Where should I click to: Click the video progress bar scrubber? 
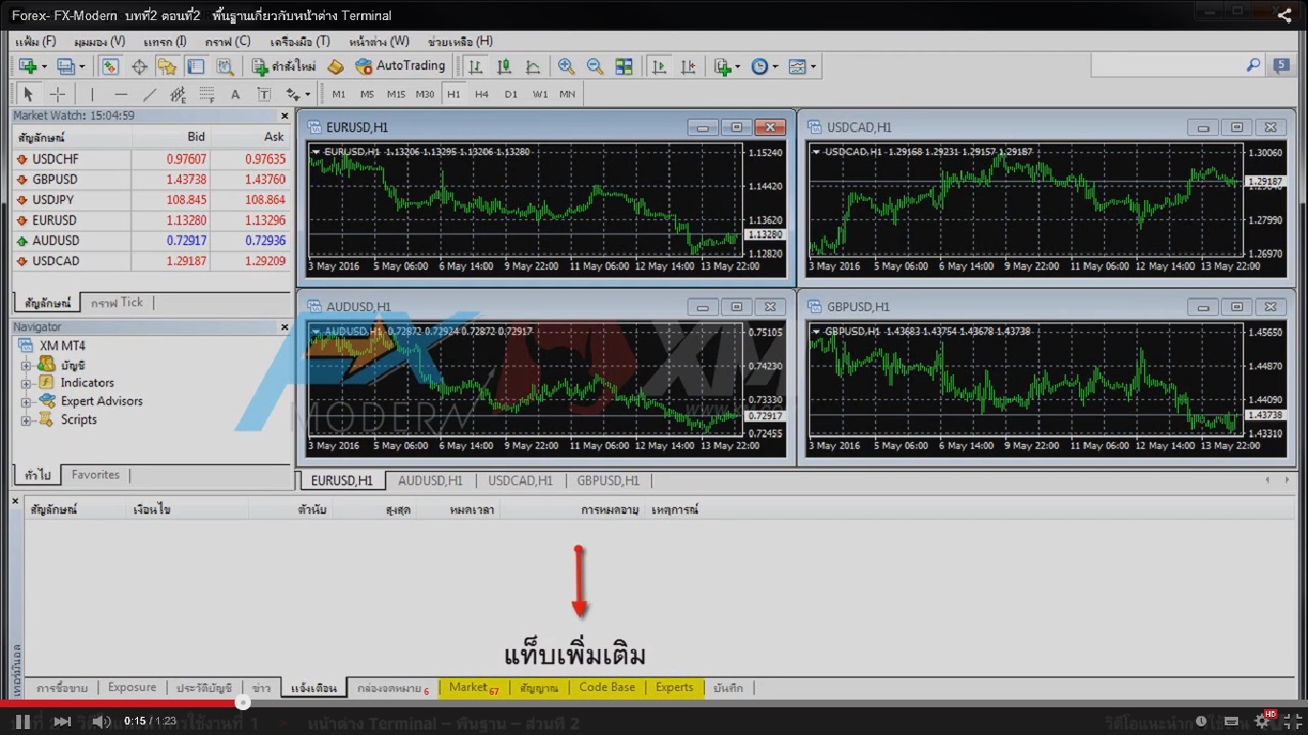point(243,702)
